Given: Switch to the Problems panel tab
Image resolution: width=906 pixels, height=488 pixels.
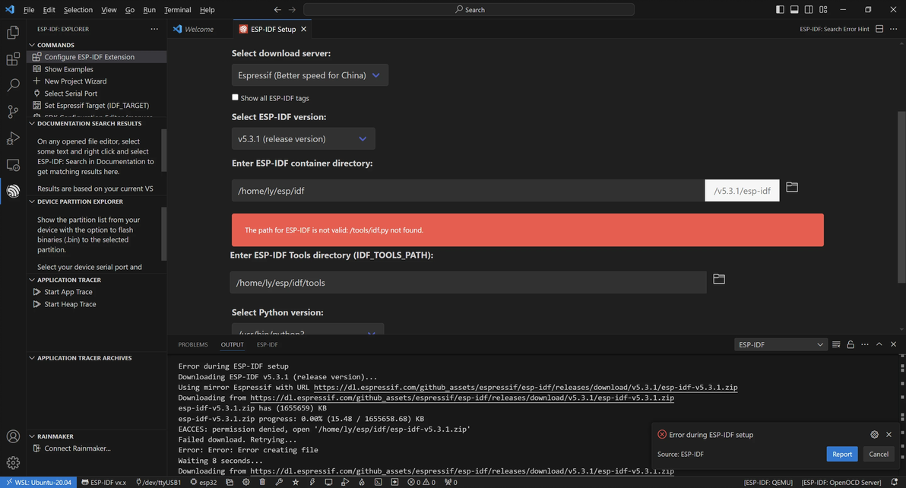Looking at the screenshot, I should click(x=193, y=344).
